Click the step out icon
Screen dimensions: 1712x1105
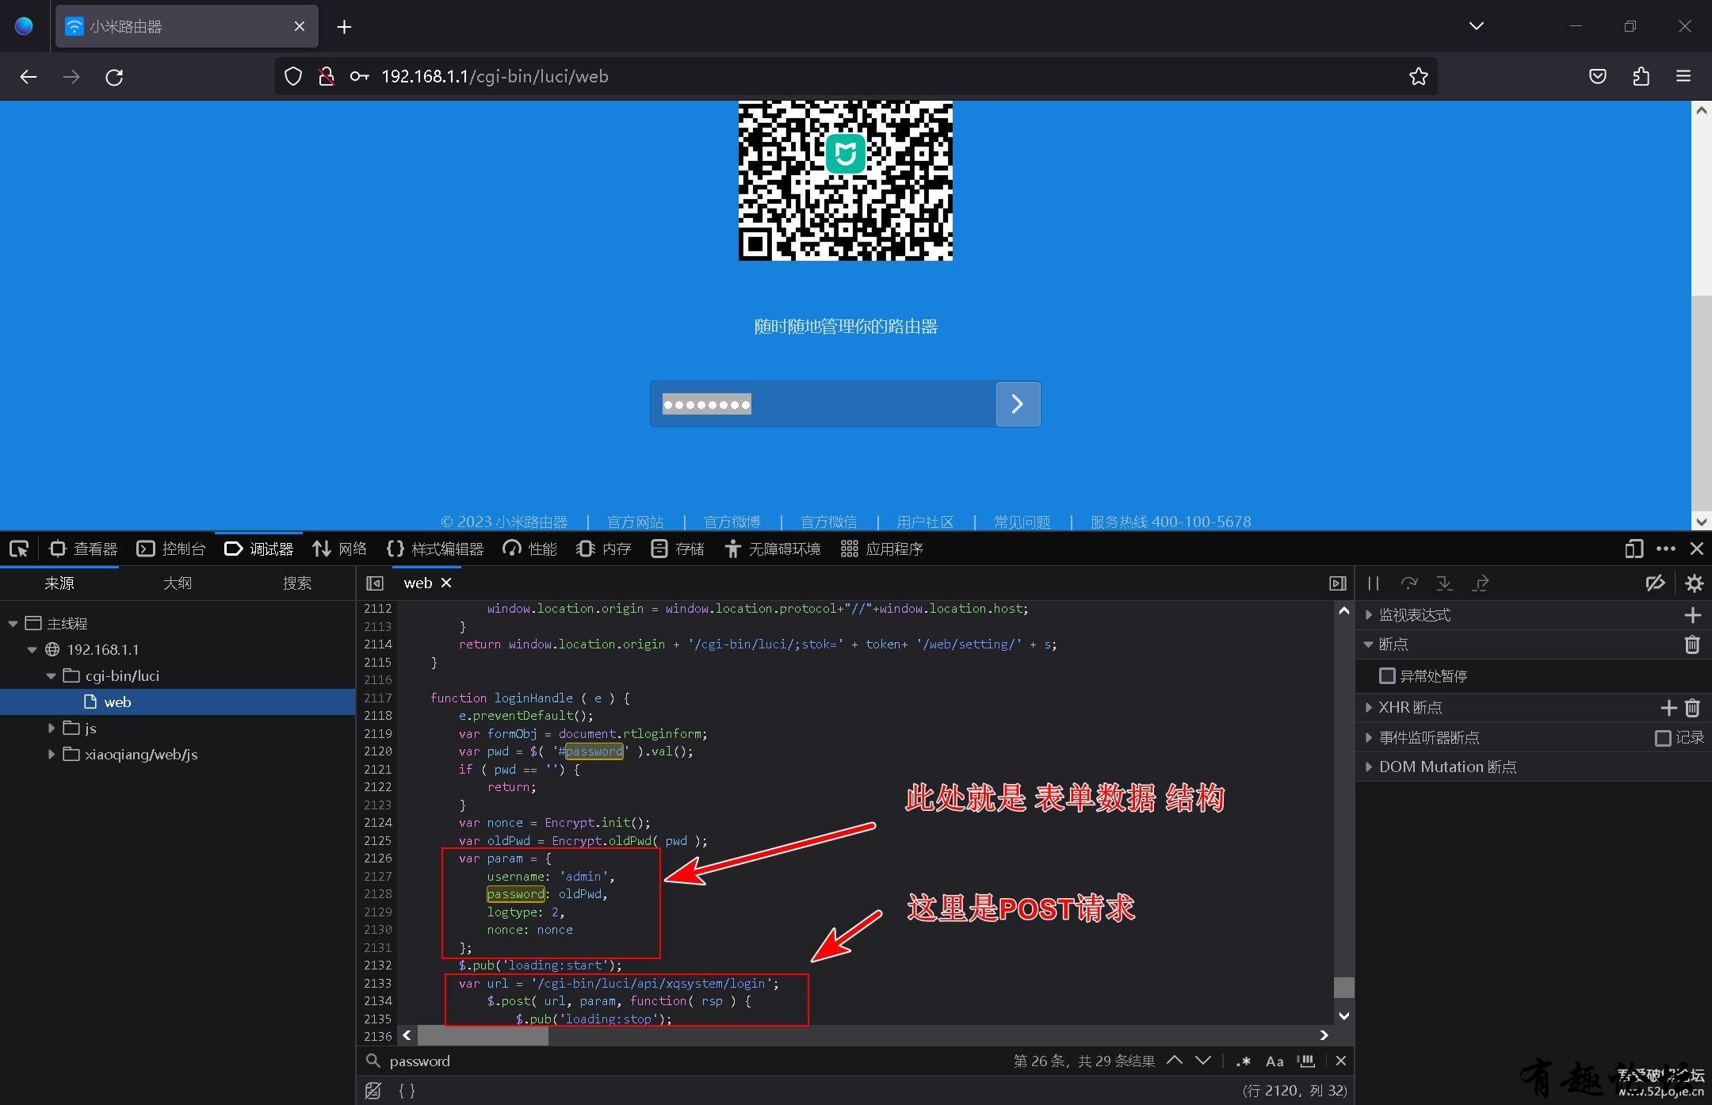pos(1480,583)
